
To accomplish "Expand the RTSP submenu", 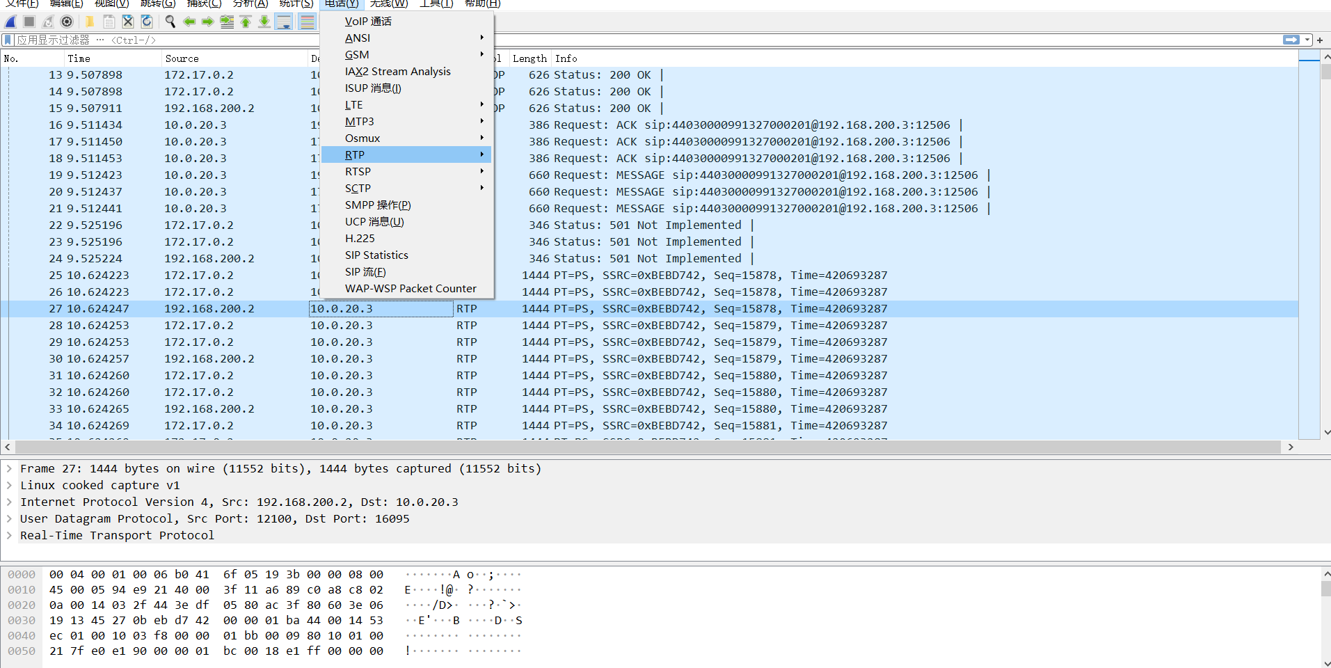I will [406, 172].
